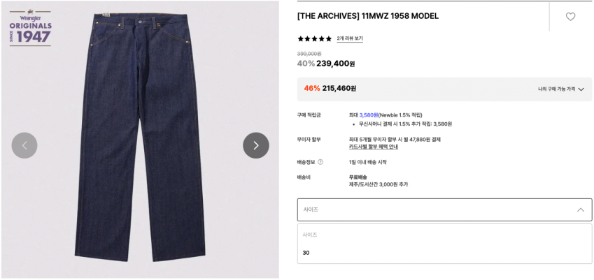Open the 2개 리뷰 보기 reviews link
Viewport: 594px width, 280px height.
350,38
